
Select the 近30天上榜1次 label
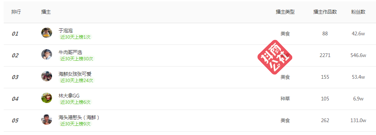click(x=75, y=37)
